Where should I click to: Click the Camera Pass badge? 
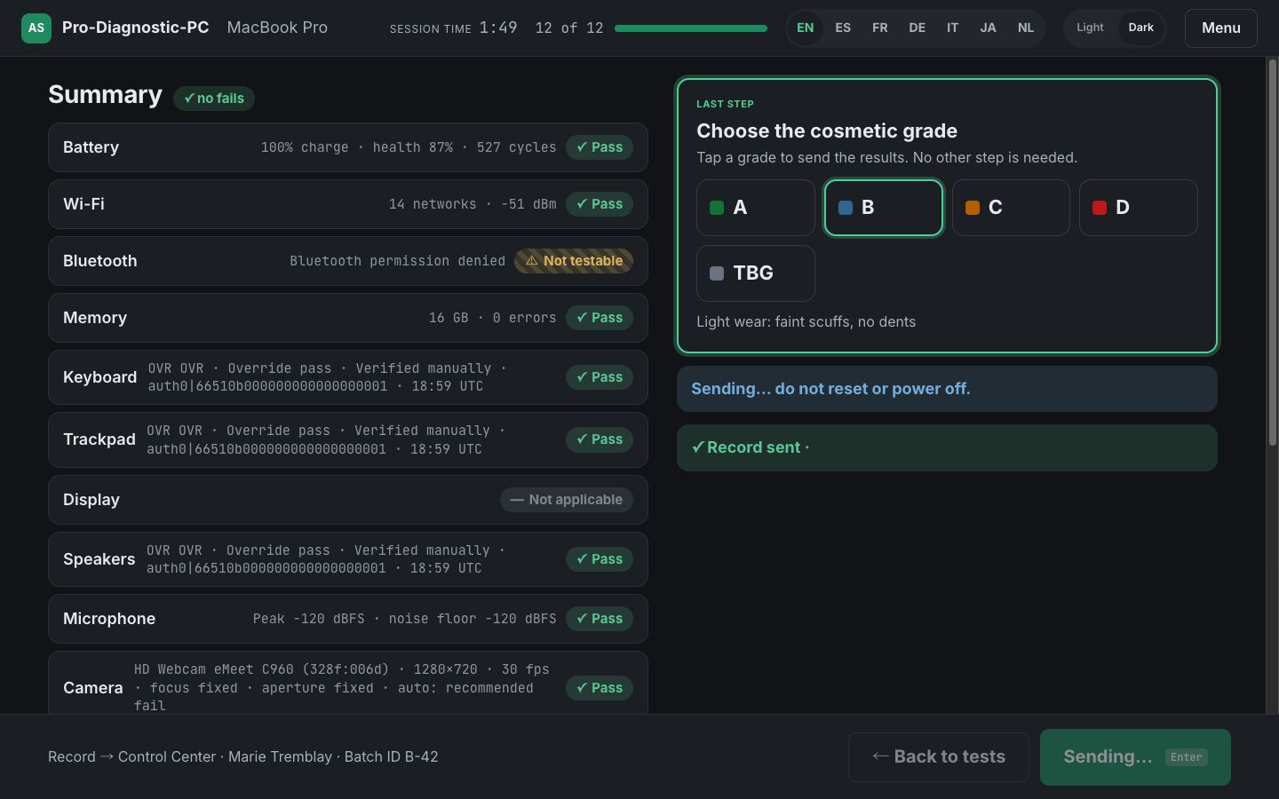pos(600,688)
